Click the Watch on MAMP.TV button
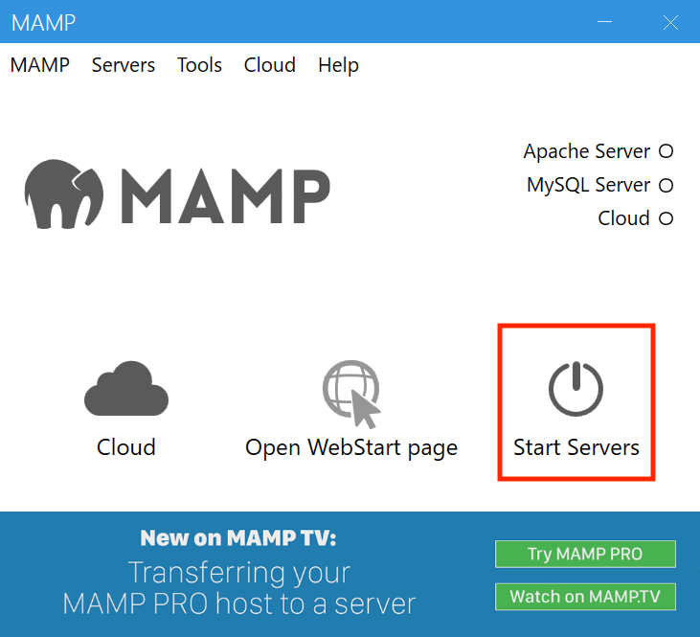This screenshot has width=700, height=637. click(585, 597)
